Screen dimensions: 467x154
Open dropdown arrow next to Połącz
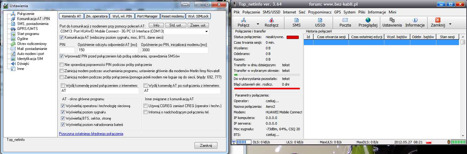258,24
